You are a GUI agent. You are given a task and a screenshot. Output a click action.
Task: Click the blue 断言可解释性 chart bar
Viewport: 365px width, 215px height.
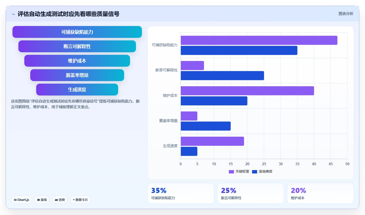coord(222,75)
